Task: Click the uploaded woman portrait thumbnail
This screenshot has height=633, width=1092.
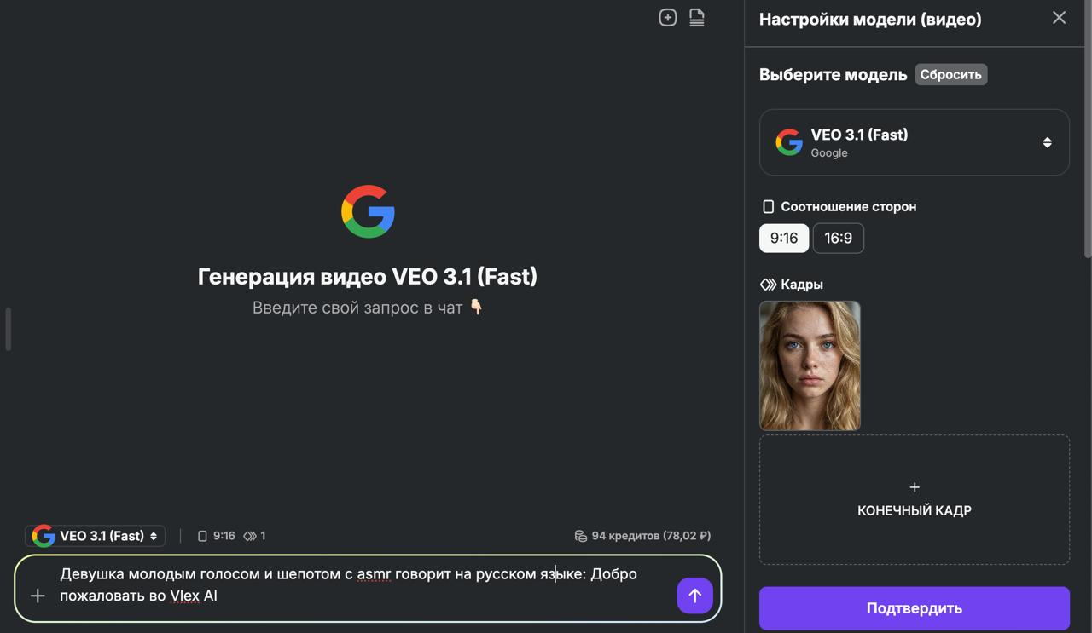Action: (x=809, y=365)
